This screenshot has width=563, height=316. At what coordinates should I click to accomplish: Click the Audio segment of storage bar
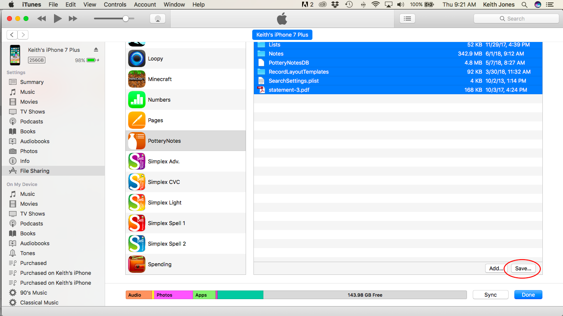[x=139, y=295]
